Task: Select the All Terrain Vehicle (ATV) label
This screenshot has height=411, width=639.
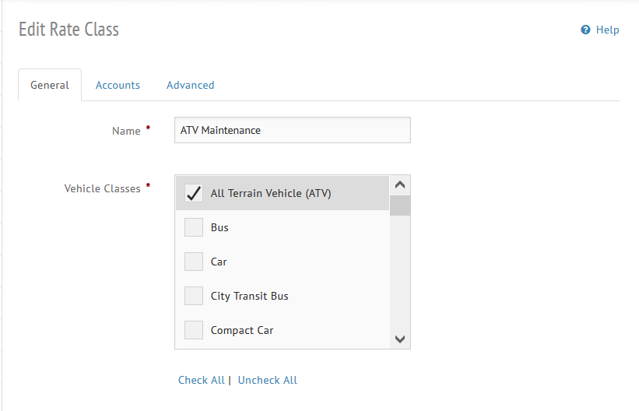Action: pos(271,193)
